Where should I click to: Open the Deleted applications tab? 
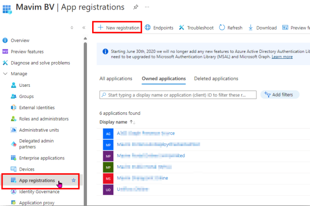click(216, 78)
